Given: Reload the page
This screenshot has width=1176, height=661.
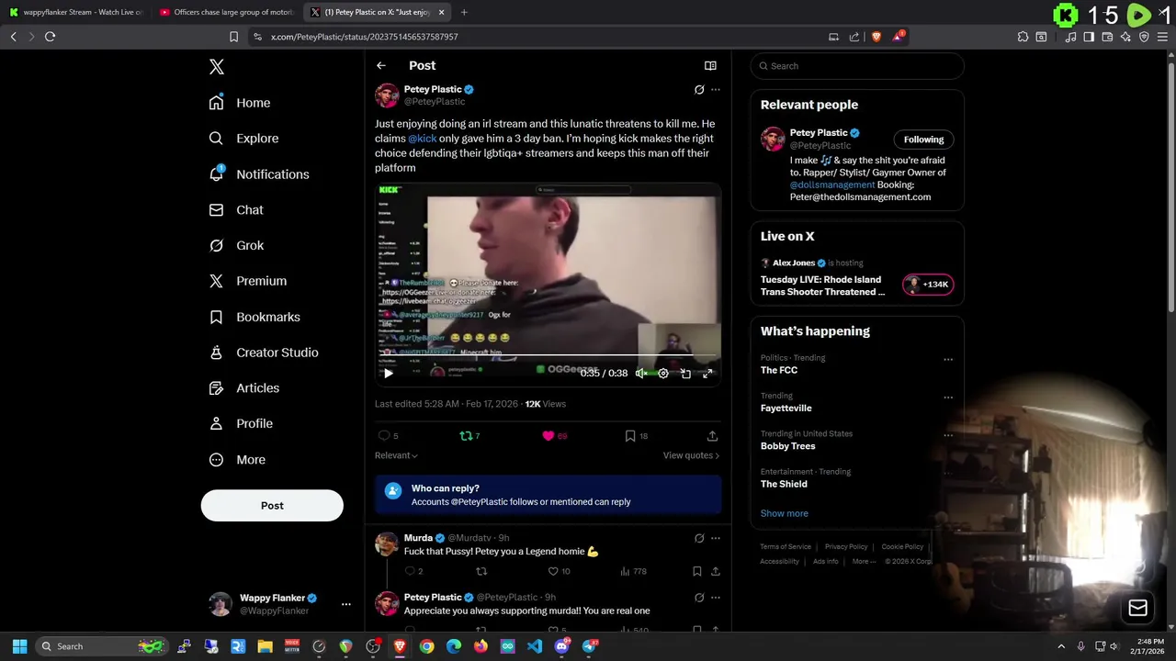Looking at the screenshot, I should click(51, 37).
